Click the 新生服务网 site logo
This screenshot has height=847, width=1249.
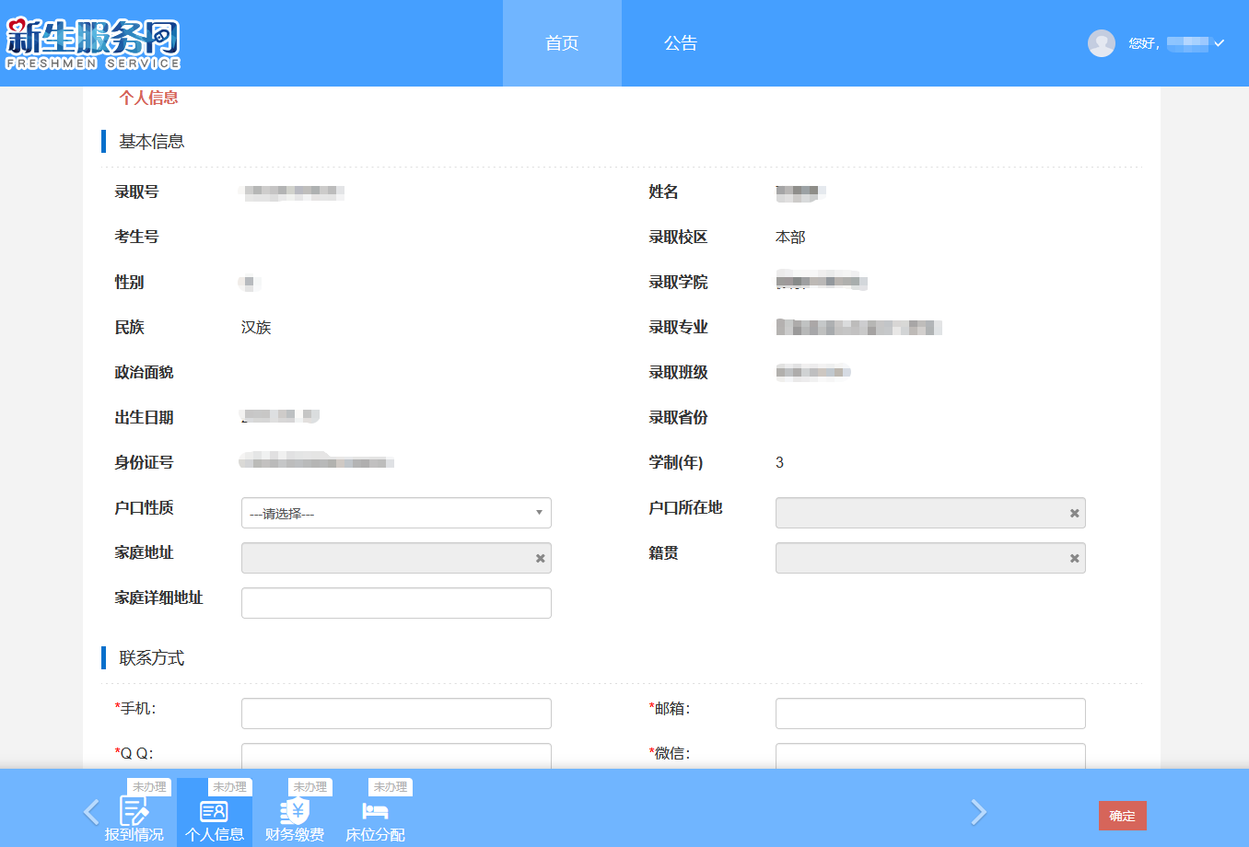coord(93,43)
